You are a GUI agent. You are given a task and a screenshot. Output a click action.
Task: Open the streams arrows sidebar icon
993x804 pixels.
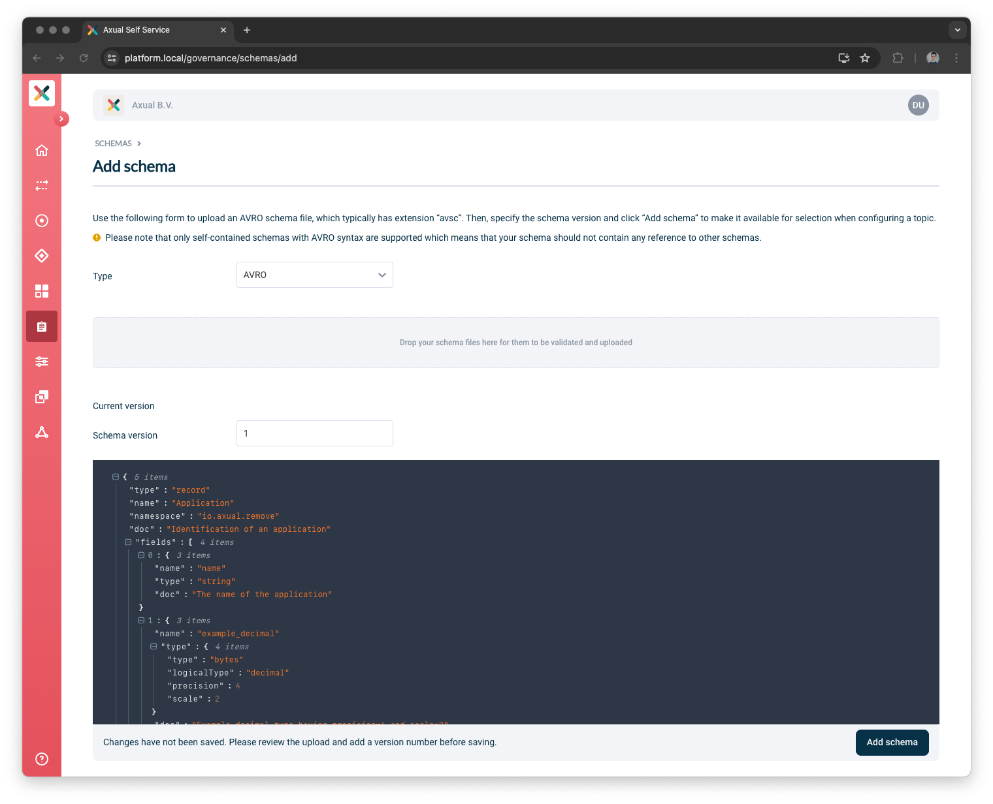[x=42, y=185]
